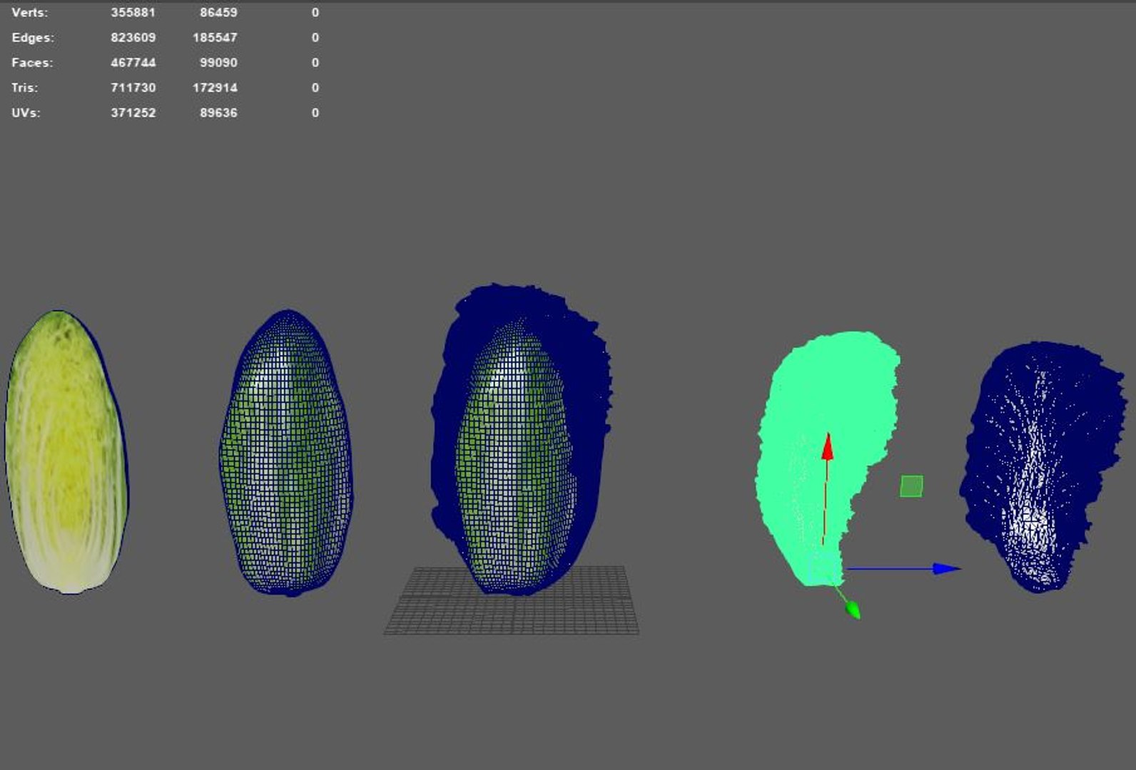Image resolution: width=1136 pixels, height=770 pixels.
Task: Click the total face count 467744
Action: (x=133, y=63)
